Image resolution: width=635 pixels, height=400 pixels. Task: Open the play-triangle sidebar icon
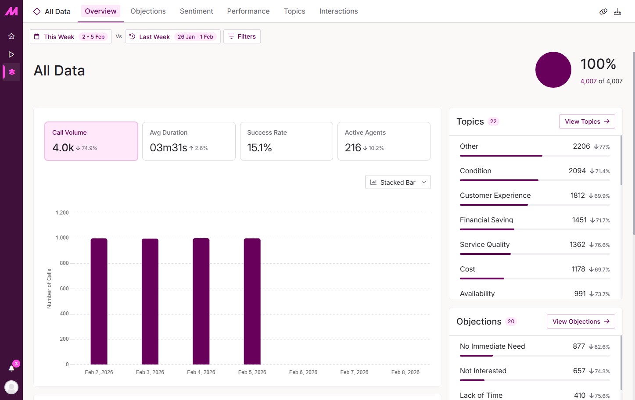(x=11, y=54)
